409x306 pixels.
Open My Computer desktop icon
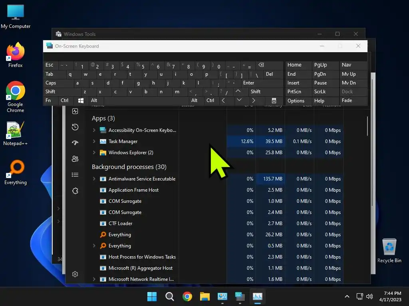click(x=16, y=17)
